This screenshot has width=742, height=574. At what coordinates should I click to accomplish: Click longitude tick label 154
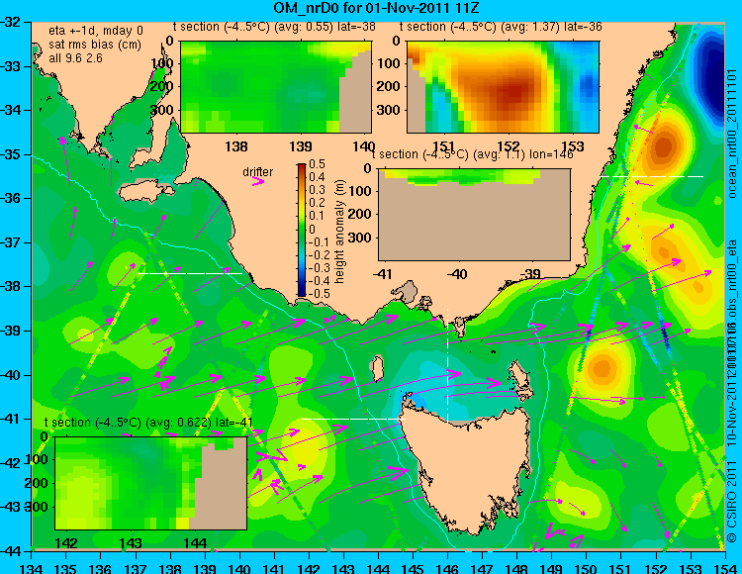(725, 568)
